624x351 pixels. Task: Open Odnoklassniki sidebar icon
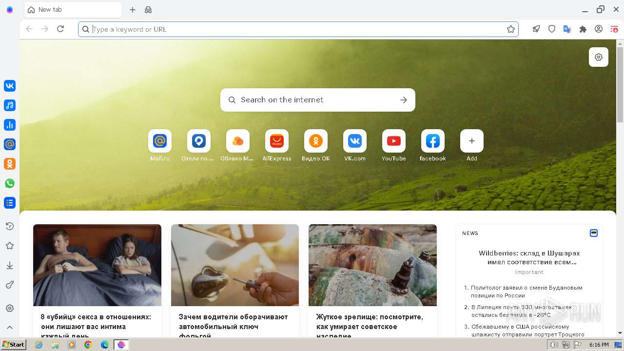10,164
